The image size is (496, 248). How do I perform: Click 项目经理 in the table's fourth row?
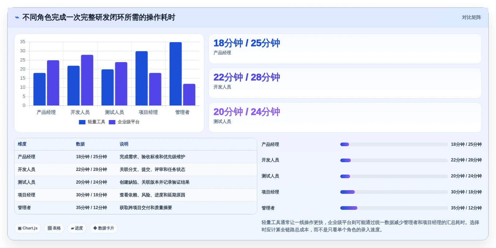27,195
